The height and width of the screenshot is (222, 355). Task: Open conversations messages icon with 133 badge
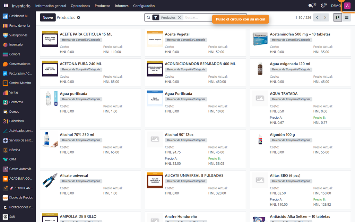[312, 6]
